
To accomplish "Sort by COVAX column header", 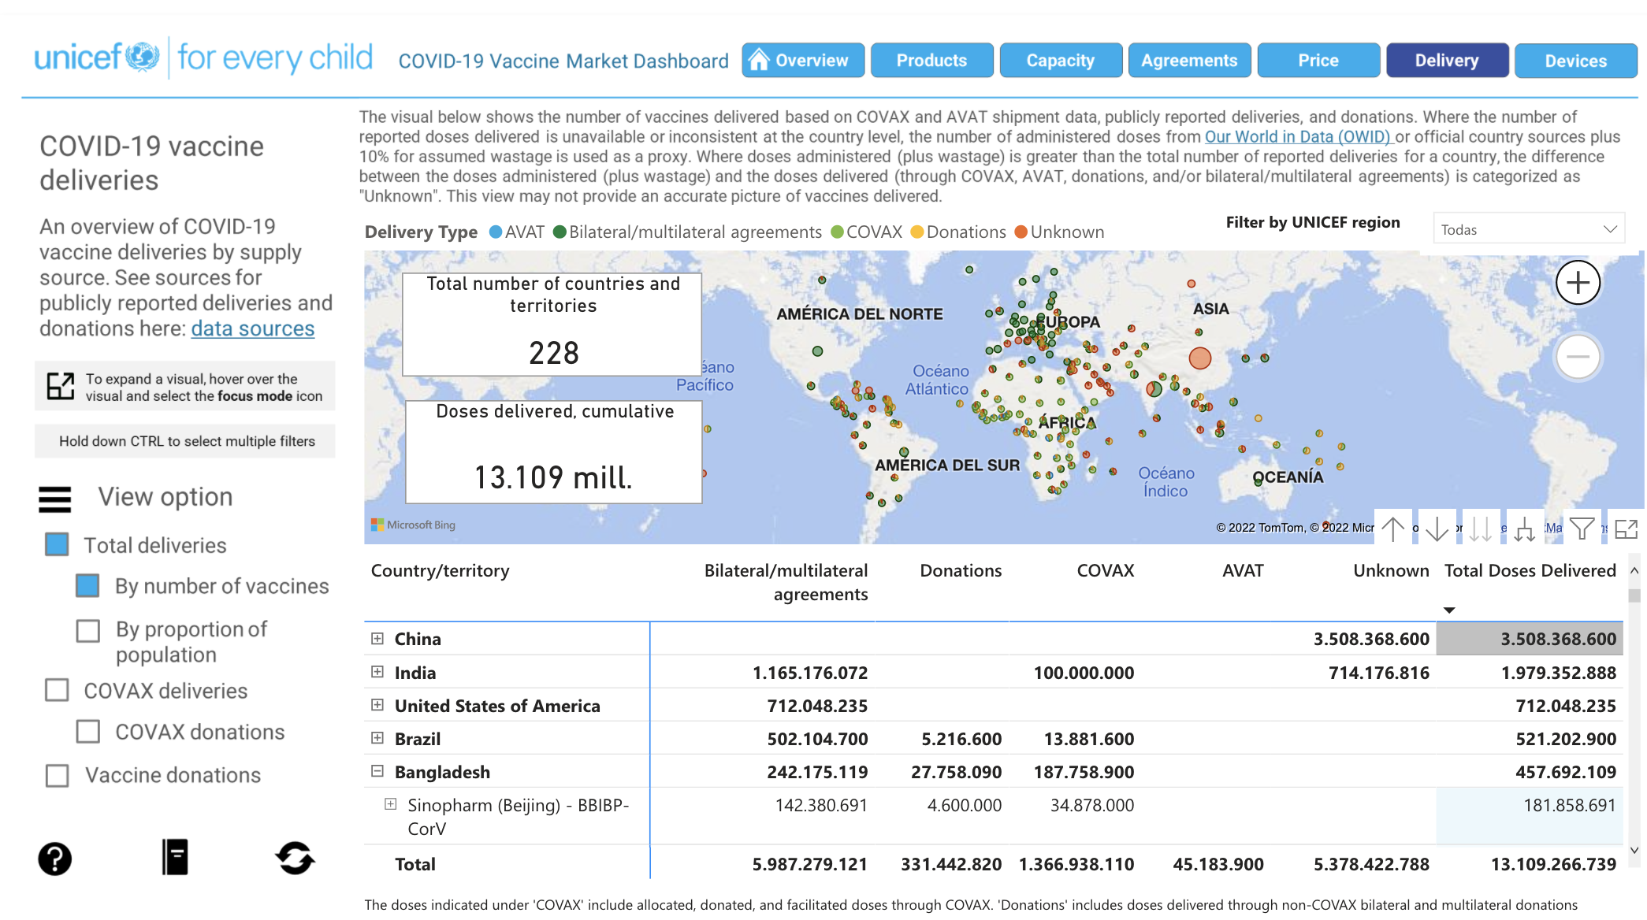I will (x=1106, y=570).
